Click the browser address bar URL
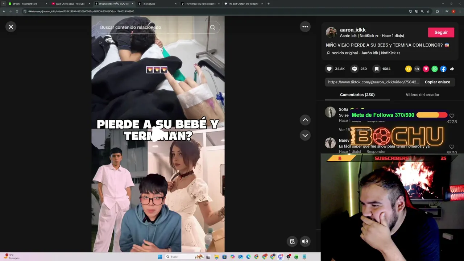Image resolution: width=464 pixels, height=261 pixels. pyautogui.click(x=81, y=11)
